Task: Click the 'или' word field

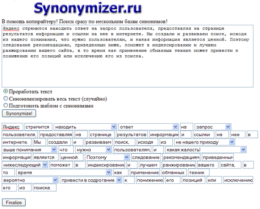Action: coord(214,180)
